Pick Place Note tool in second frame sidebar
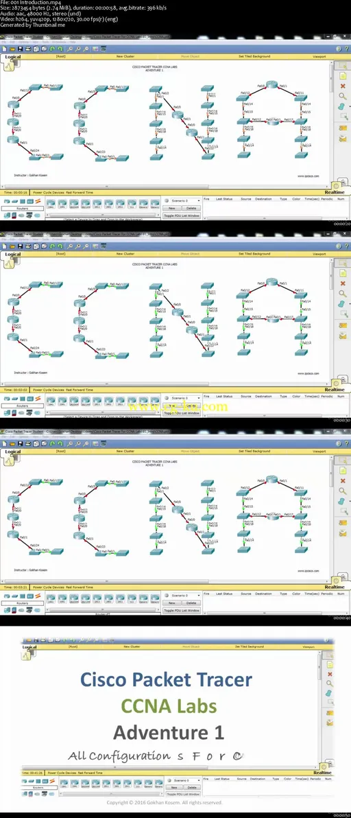The width and height of the screenshot is (351, 818). 343,273
